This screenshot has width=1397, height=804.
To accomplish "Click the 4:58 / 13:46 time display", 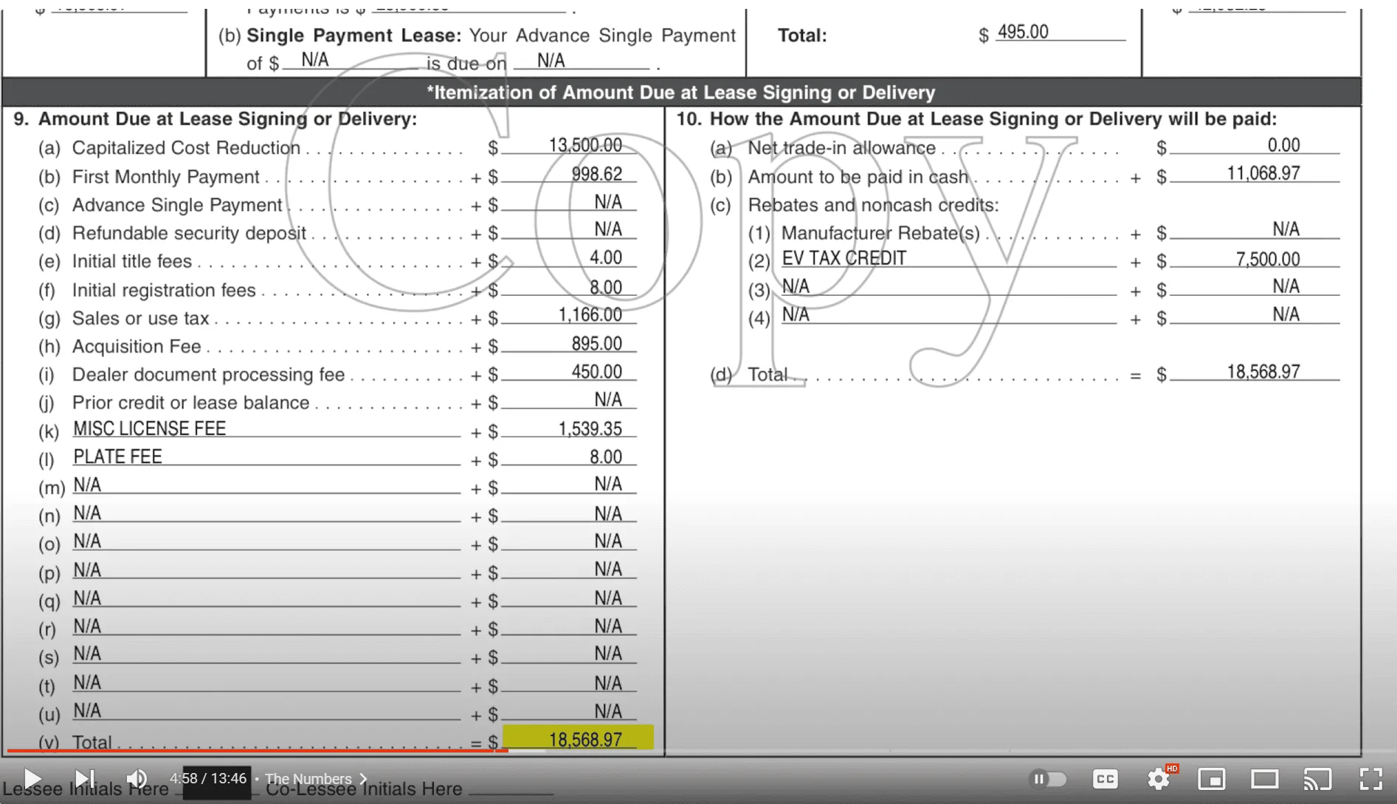I will [x=208, y=779].
